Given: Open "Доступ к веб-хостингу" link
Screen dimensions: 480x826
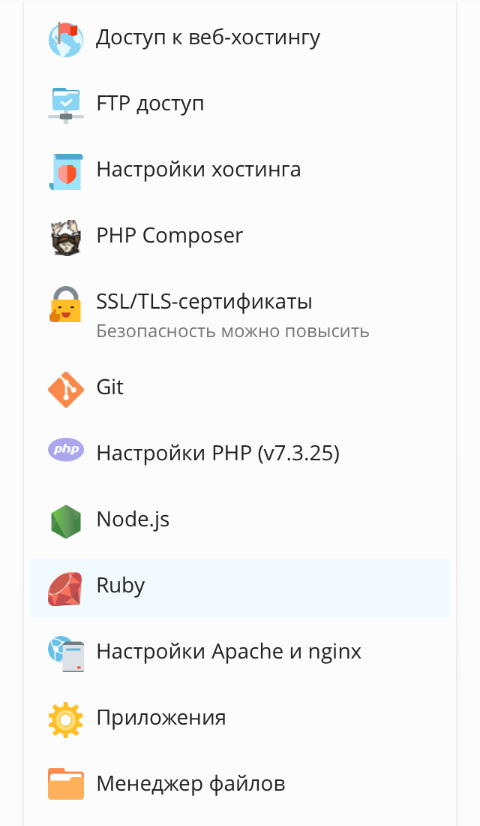Looking at the screenshot, I should pos(208,38).
